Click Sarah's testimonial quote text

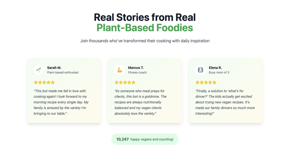pyautogui.click(x=61, y=102)
